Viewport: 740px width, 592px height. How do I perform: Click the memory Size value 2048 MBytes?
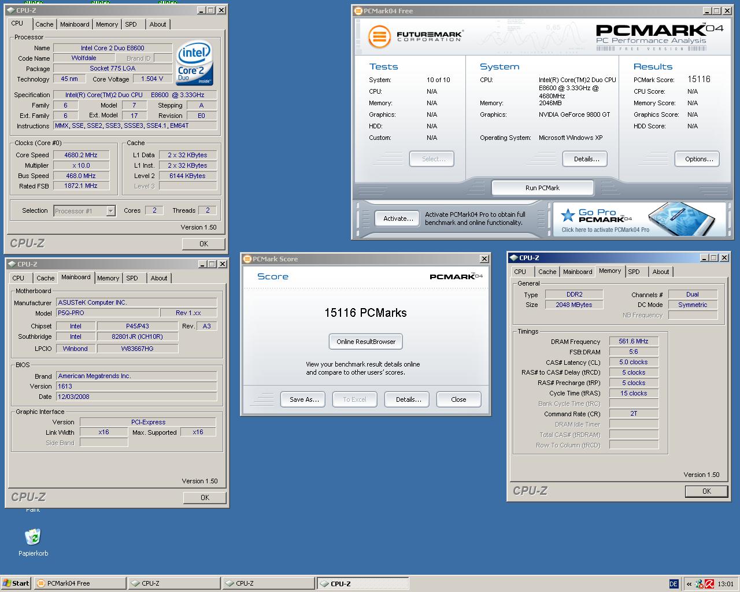tap(574, 305)
